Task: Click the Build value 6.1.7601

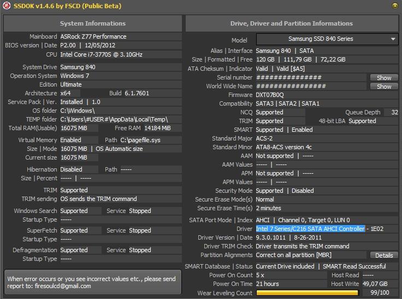Action: click(x=137, y=93)
